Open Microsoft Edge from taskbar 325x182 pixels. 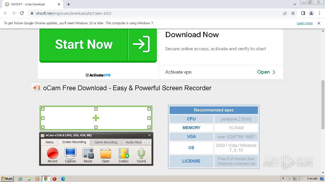63,179
